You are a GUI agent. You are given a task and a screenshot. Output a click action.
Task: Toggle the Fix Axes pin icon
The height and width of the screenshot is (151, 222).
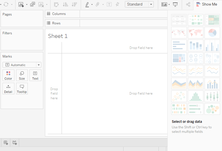[117, 4]
